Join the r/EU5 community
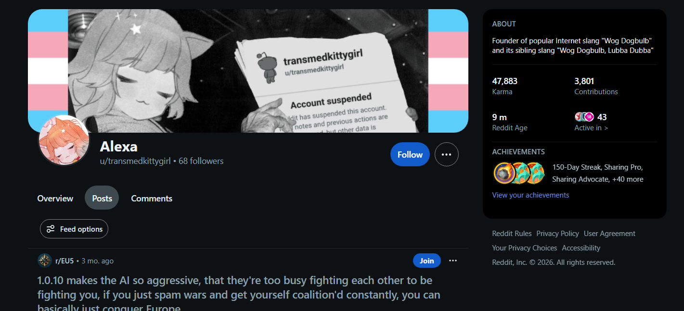 [x=427, y=261]
